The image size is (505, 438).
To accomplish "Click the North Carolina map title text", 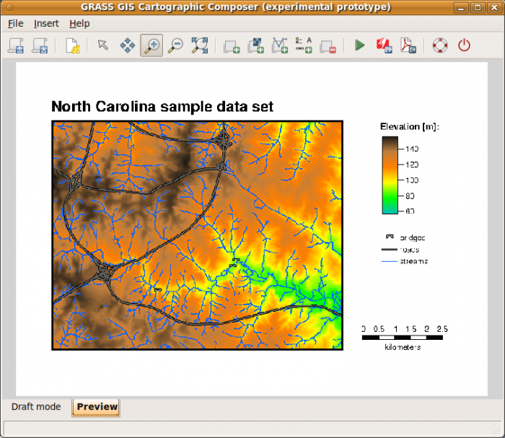I will click(x=162, y=107).
